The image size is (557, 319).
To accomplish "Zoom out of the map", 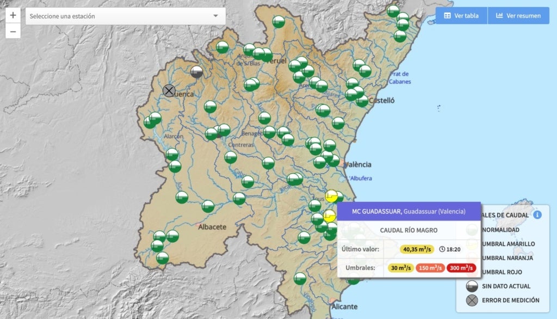I will pos(13,32).
